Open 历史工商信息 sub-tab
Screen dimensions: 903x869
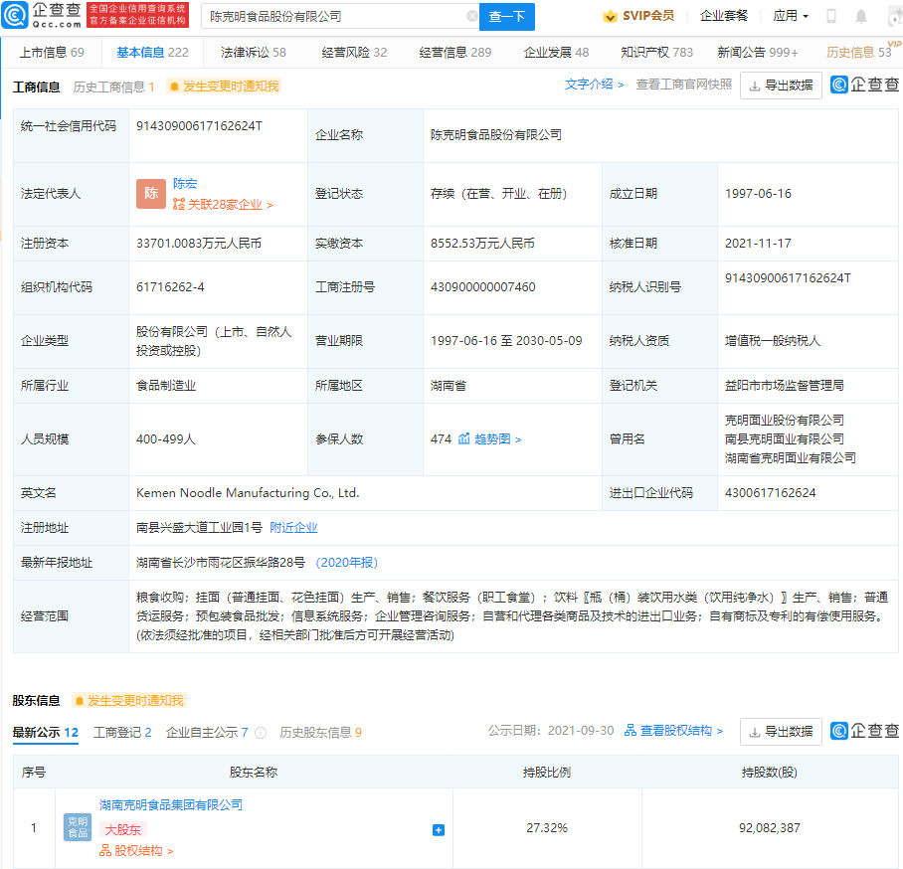pos(113,87)
